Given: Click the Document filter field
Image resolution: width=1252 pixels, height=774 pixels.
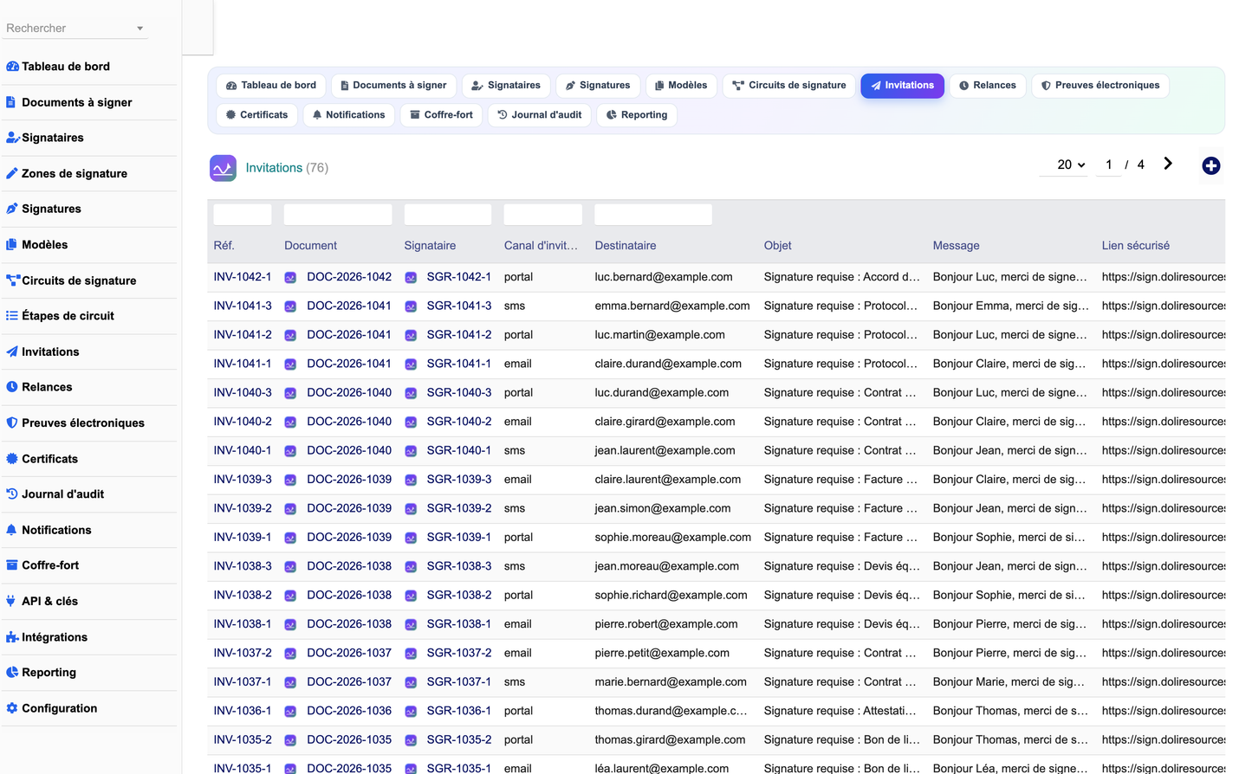Looking at the screenshot, I should tap(338, 215).
